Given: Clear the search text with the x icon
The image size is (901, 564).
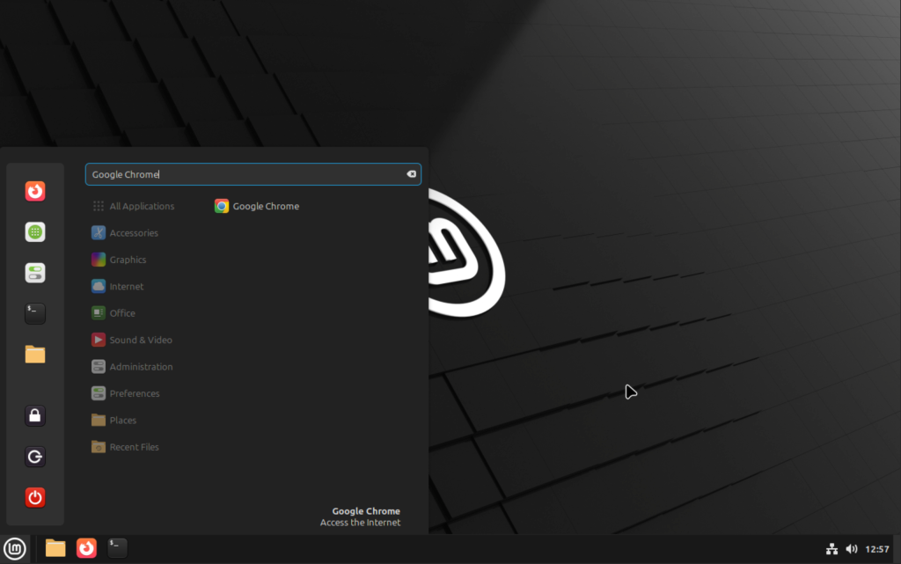Looking at the screenshot, I should click(x=411, y=174).
